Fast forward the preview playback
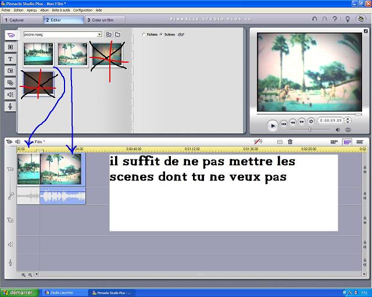The width and height of the screenshot is (372, 297). point(302,121)
